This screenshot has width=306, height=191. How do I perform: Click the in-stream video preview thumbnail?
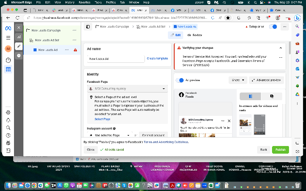coord(245,125)
